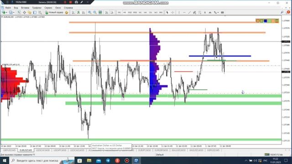Open the Сервис menu

(48, 8)
